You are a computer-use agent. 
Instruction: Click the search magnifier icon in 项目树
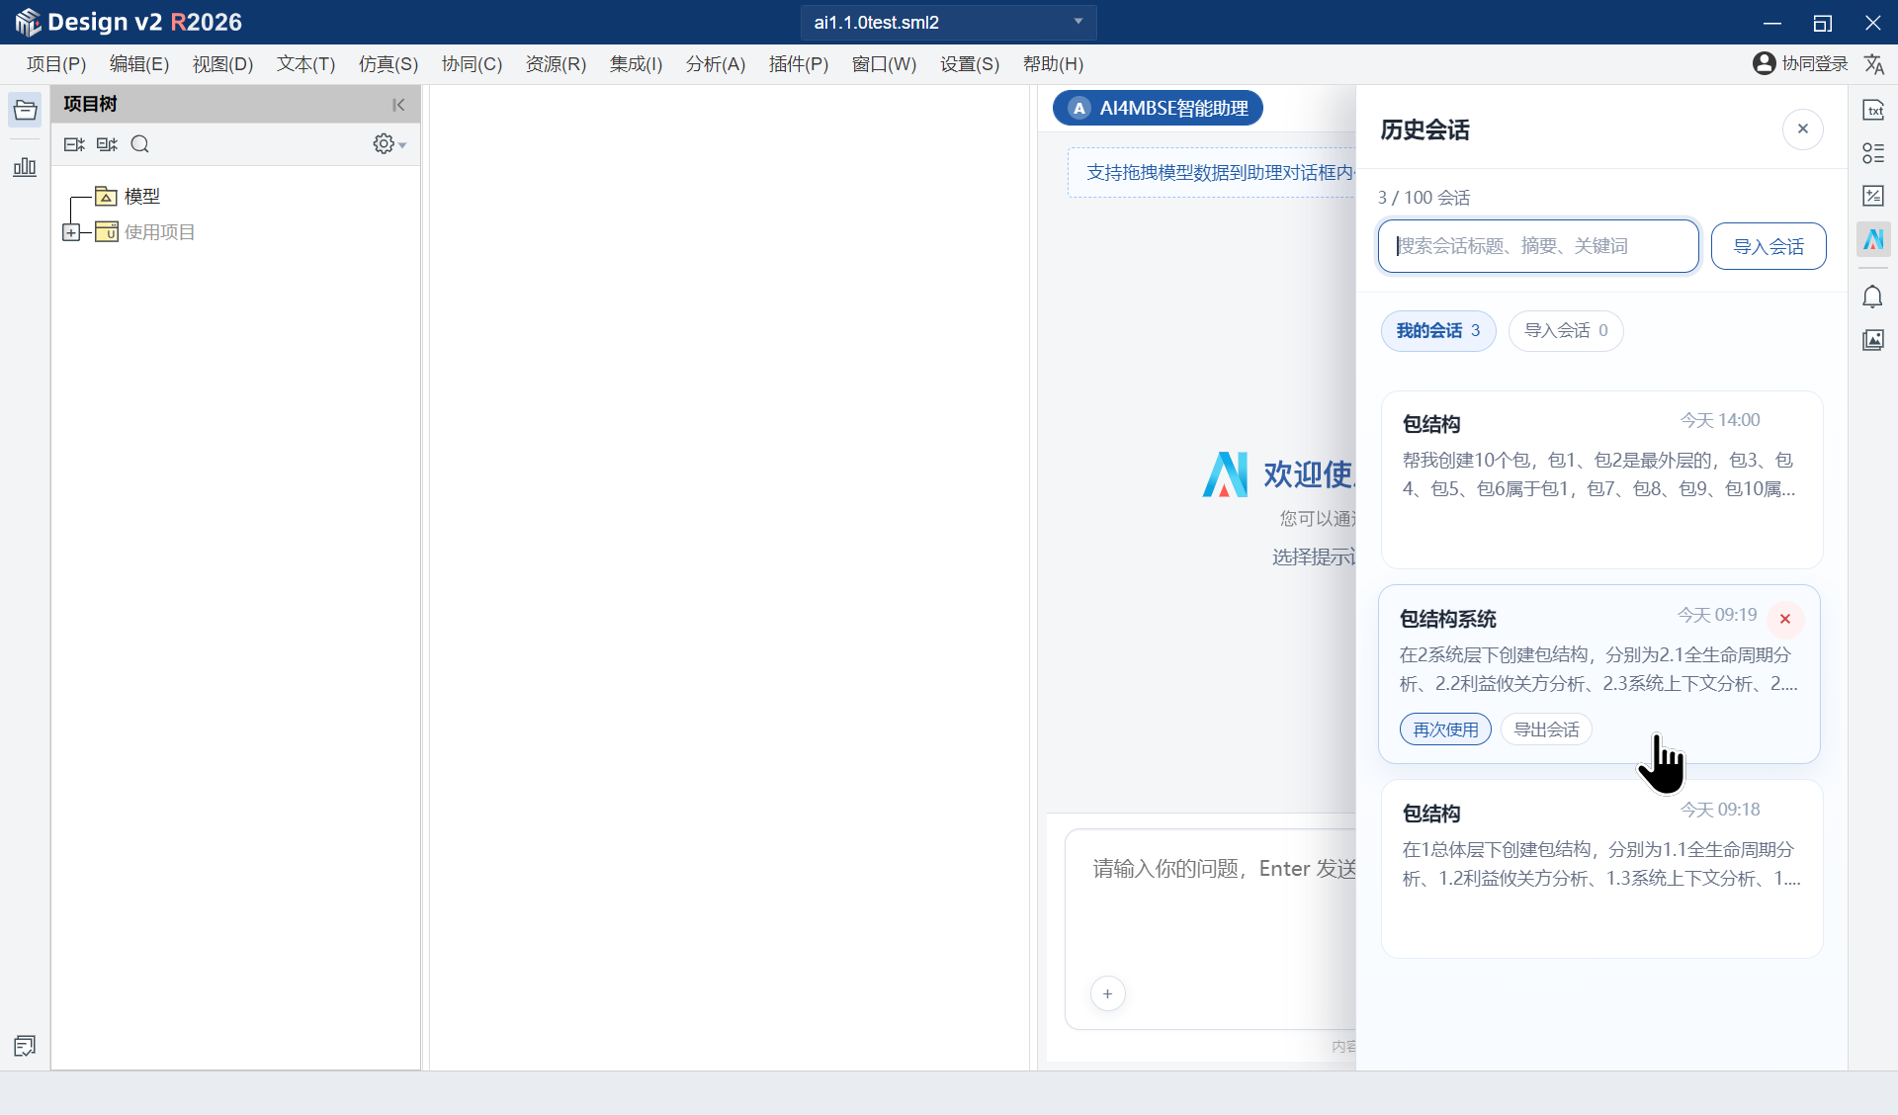(x=140, y=144)
